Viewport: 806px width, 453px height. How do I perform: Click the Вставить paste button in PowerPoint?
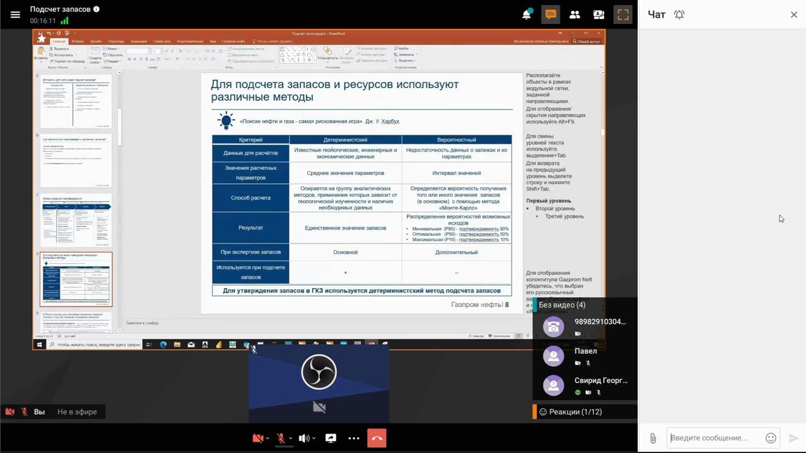(x=40, y=53)
